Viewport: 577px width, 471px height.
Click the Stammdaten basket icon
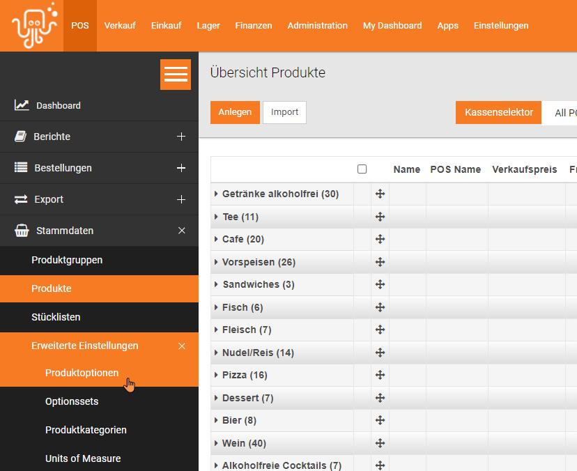[x=22, y=231]
